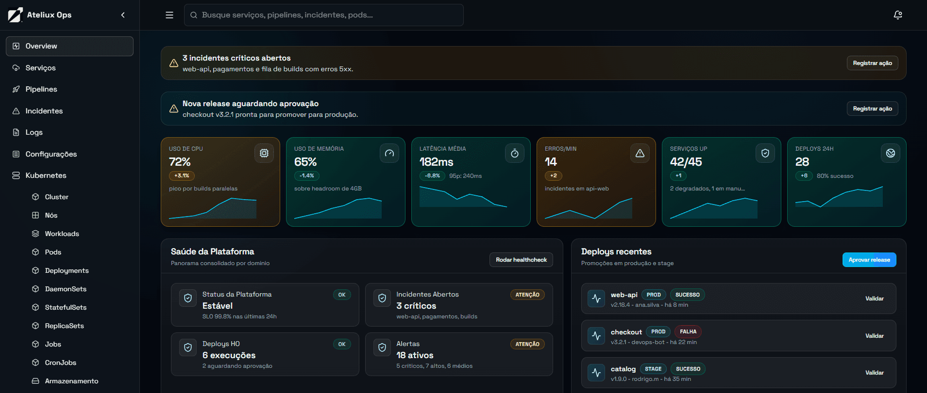The image size is (927, 393).
Task: Click the STAGE badge on catalog deploy
Action: tap(653, 369)
